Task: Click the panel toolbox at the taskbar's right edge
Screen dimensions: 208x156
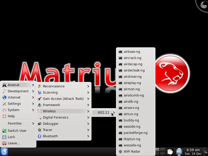Action: [206, 152]
